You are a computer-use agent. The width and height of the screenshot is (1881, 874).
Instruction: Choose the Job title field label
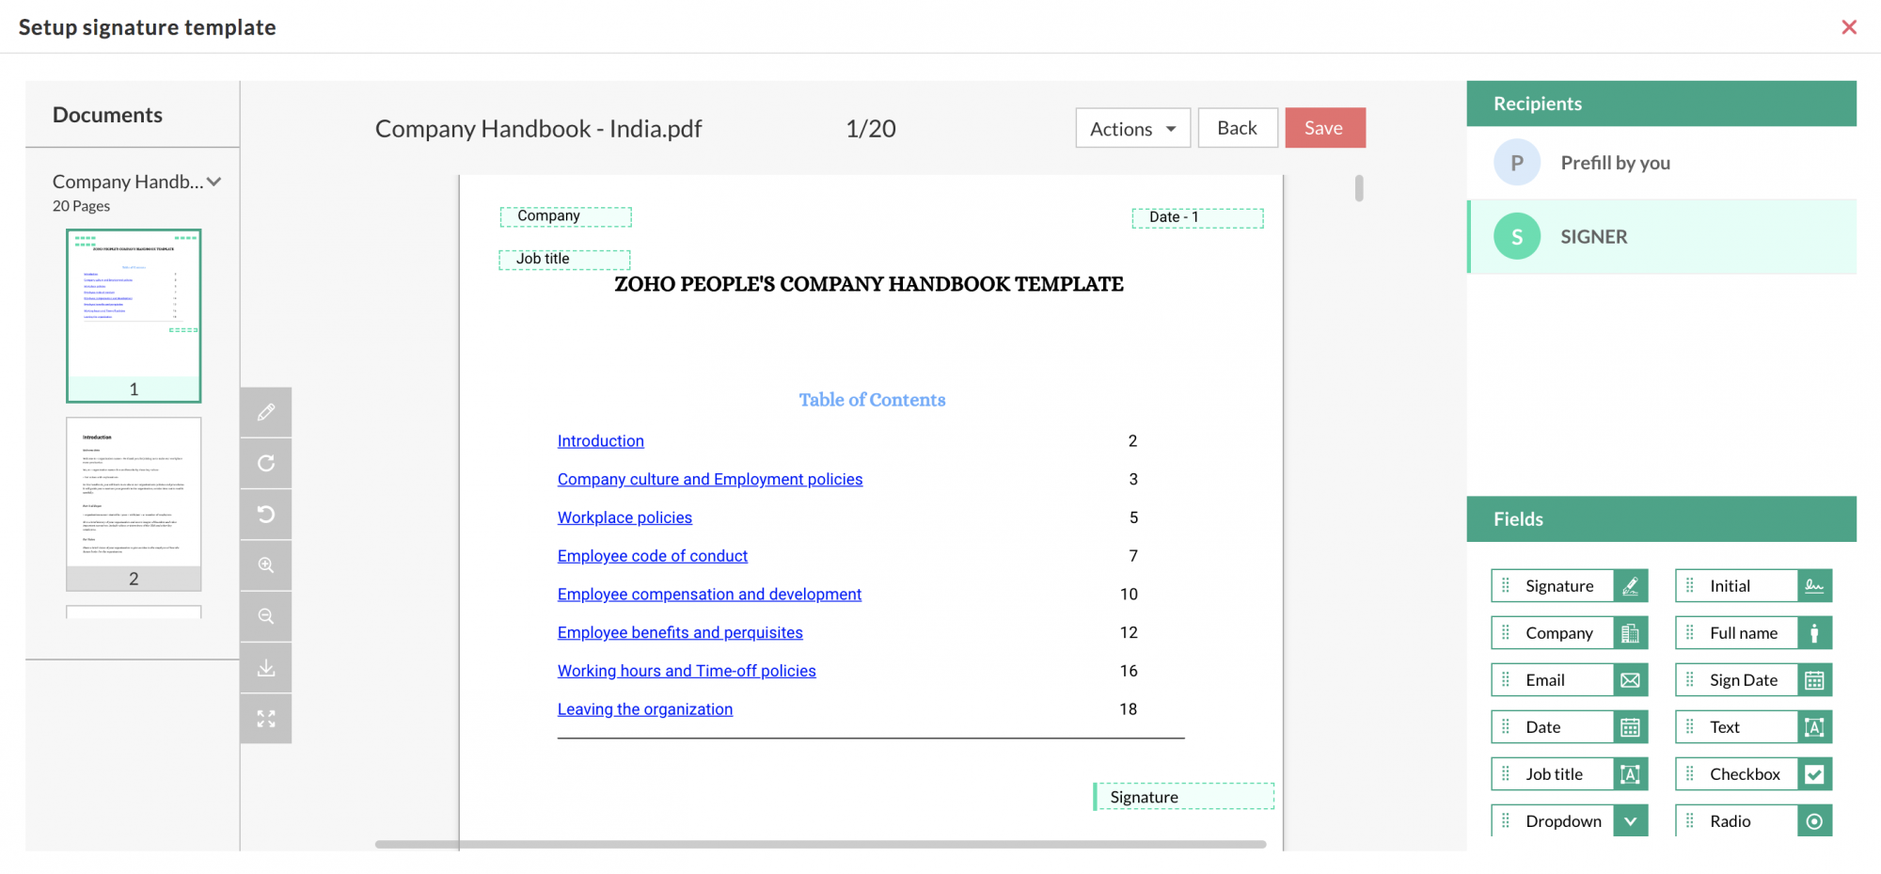[1554, 774]
